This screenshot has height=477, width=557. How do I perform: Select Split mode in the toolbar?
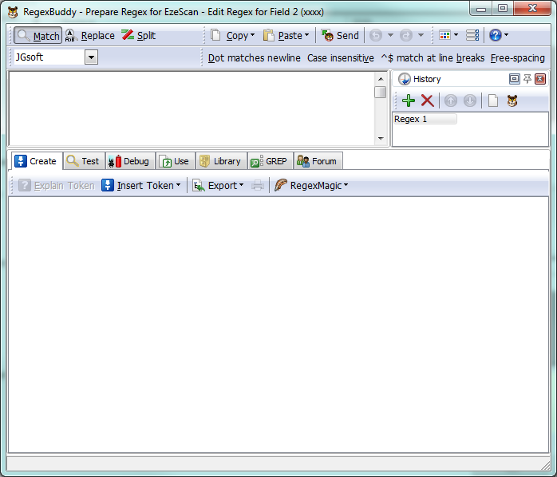click(138, 36)
